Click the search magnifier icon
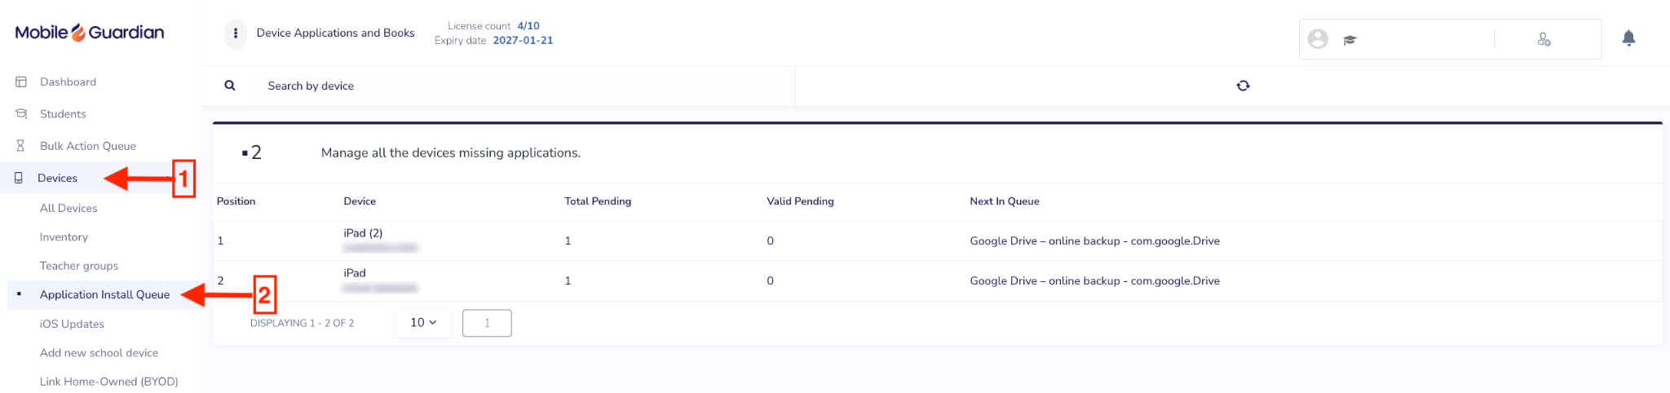 point(230,86)
